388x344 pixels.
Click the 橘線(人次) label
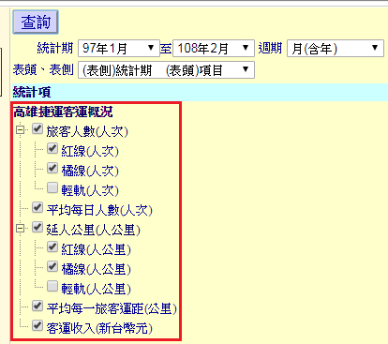[90, 171]
